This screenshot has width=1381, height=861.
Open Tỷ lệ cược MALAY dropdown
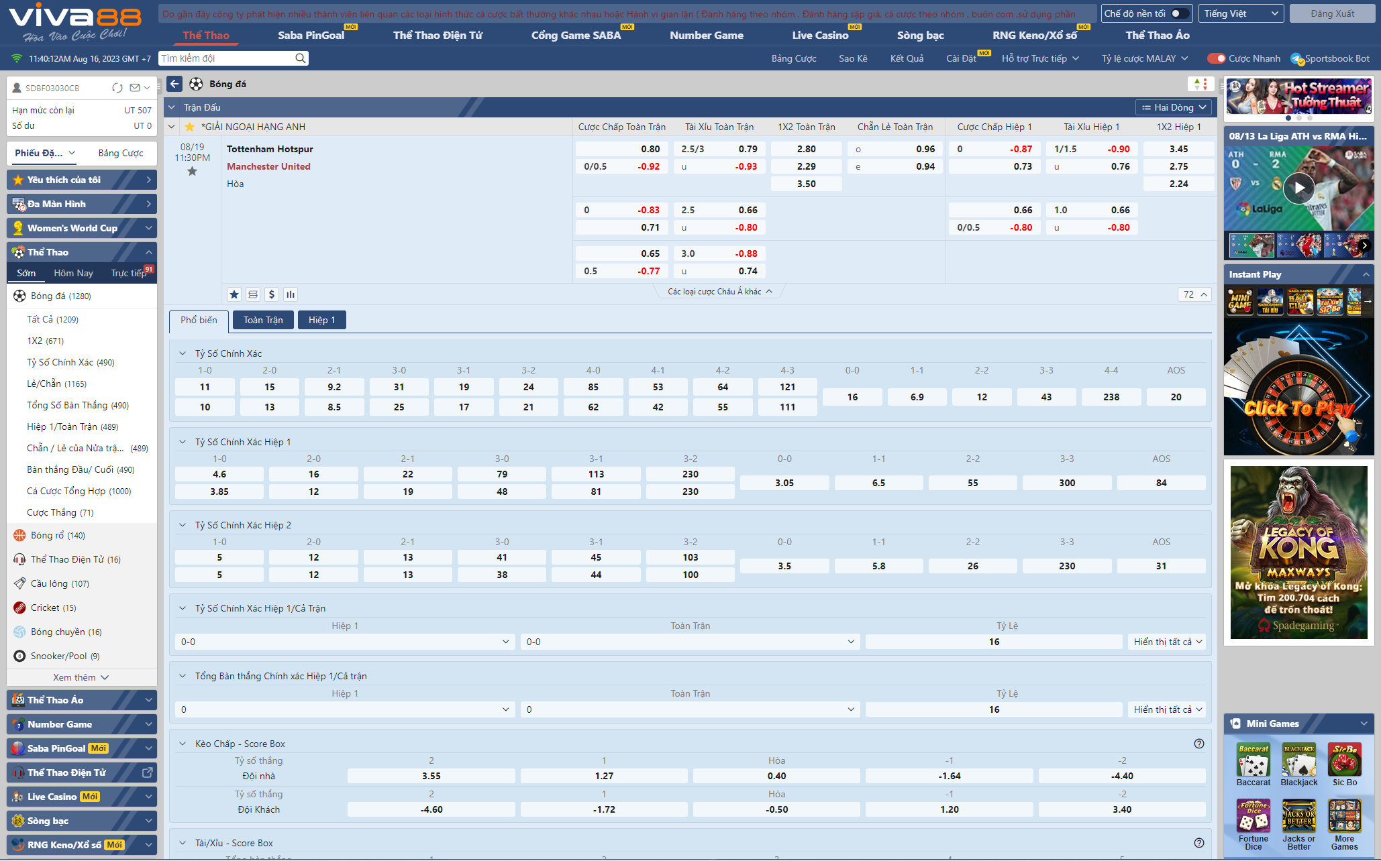tap(1145, 58)
